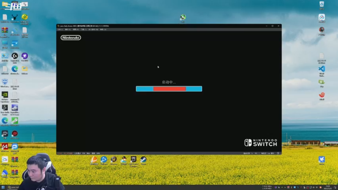Viewport: 338px width, 190px height.
Task: Open the Multiplayer menu in yuzu
Action: click(x=93, y=30)
